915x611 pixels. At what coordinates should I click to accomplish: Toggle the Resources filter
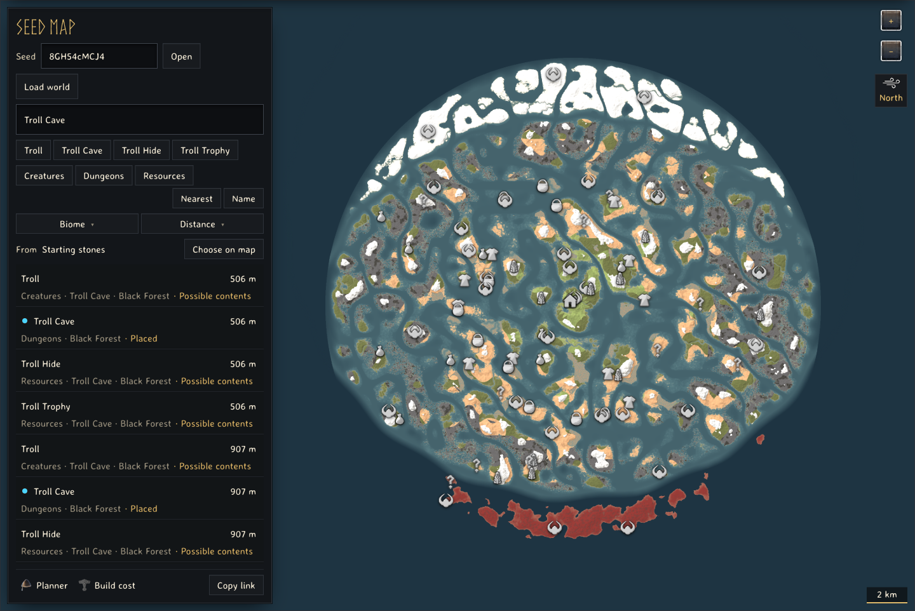(x=164, y=176)
